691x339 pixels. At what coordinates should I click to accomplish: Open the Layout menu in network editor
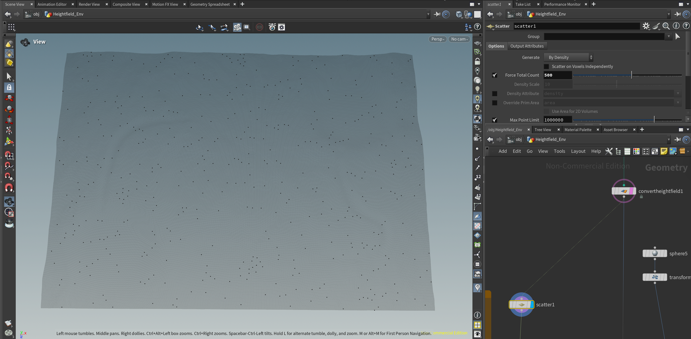pos(578,151)
